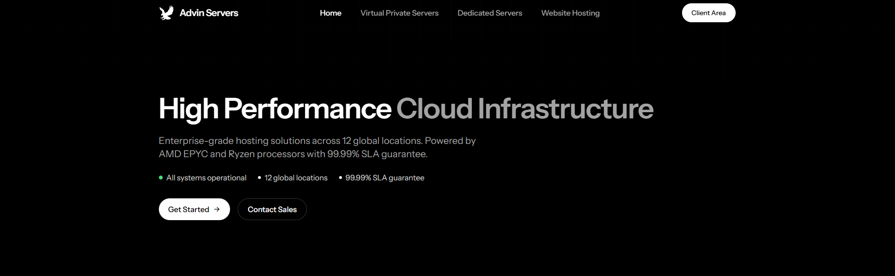The width and height of the screenshot is (895, 276).
Task: Open the Client Area button
Action: [x=708, y=13]
